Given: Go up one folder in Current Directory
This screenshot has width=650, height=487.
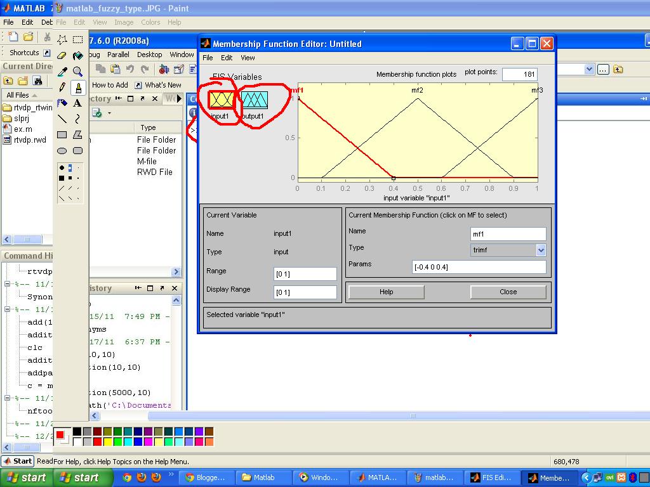Looking at the screenshot, I should coord(8,81).
